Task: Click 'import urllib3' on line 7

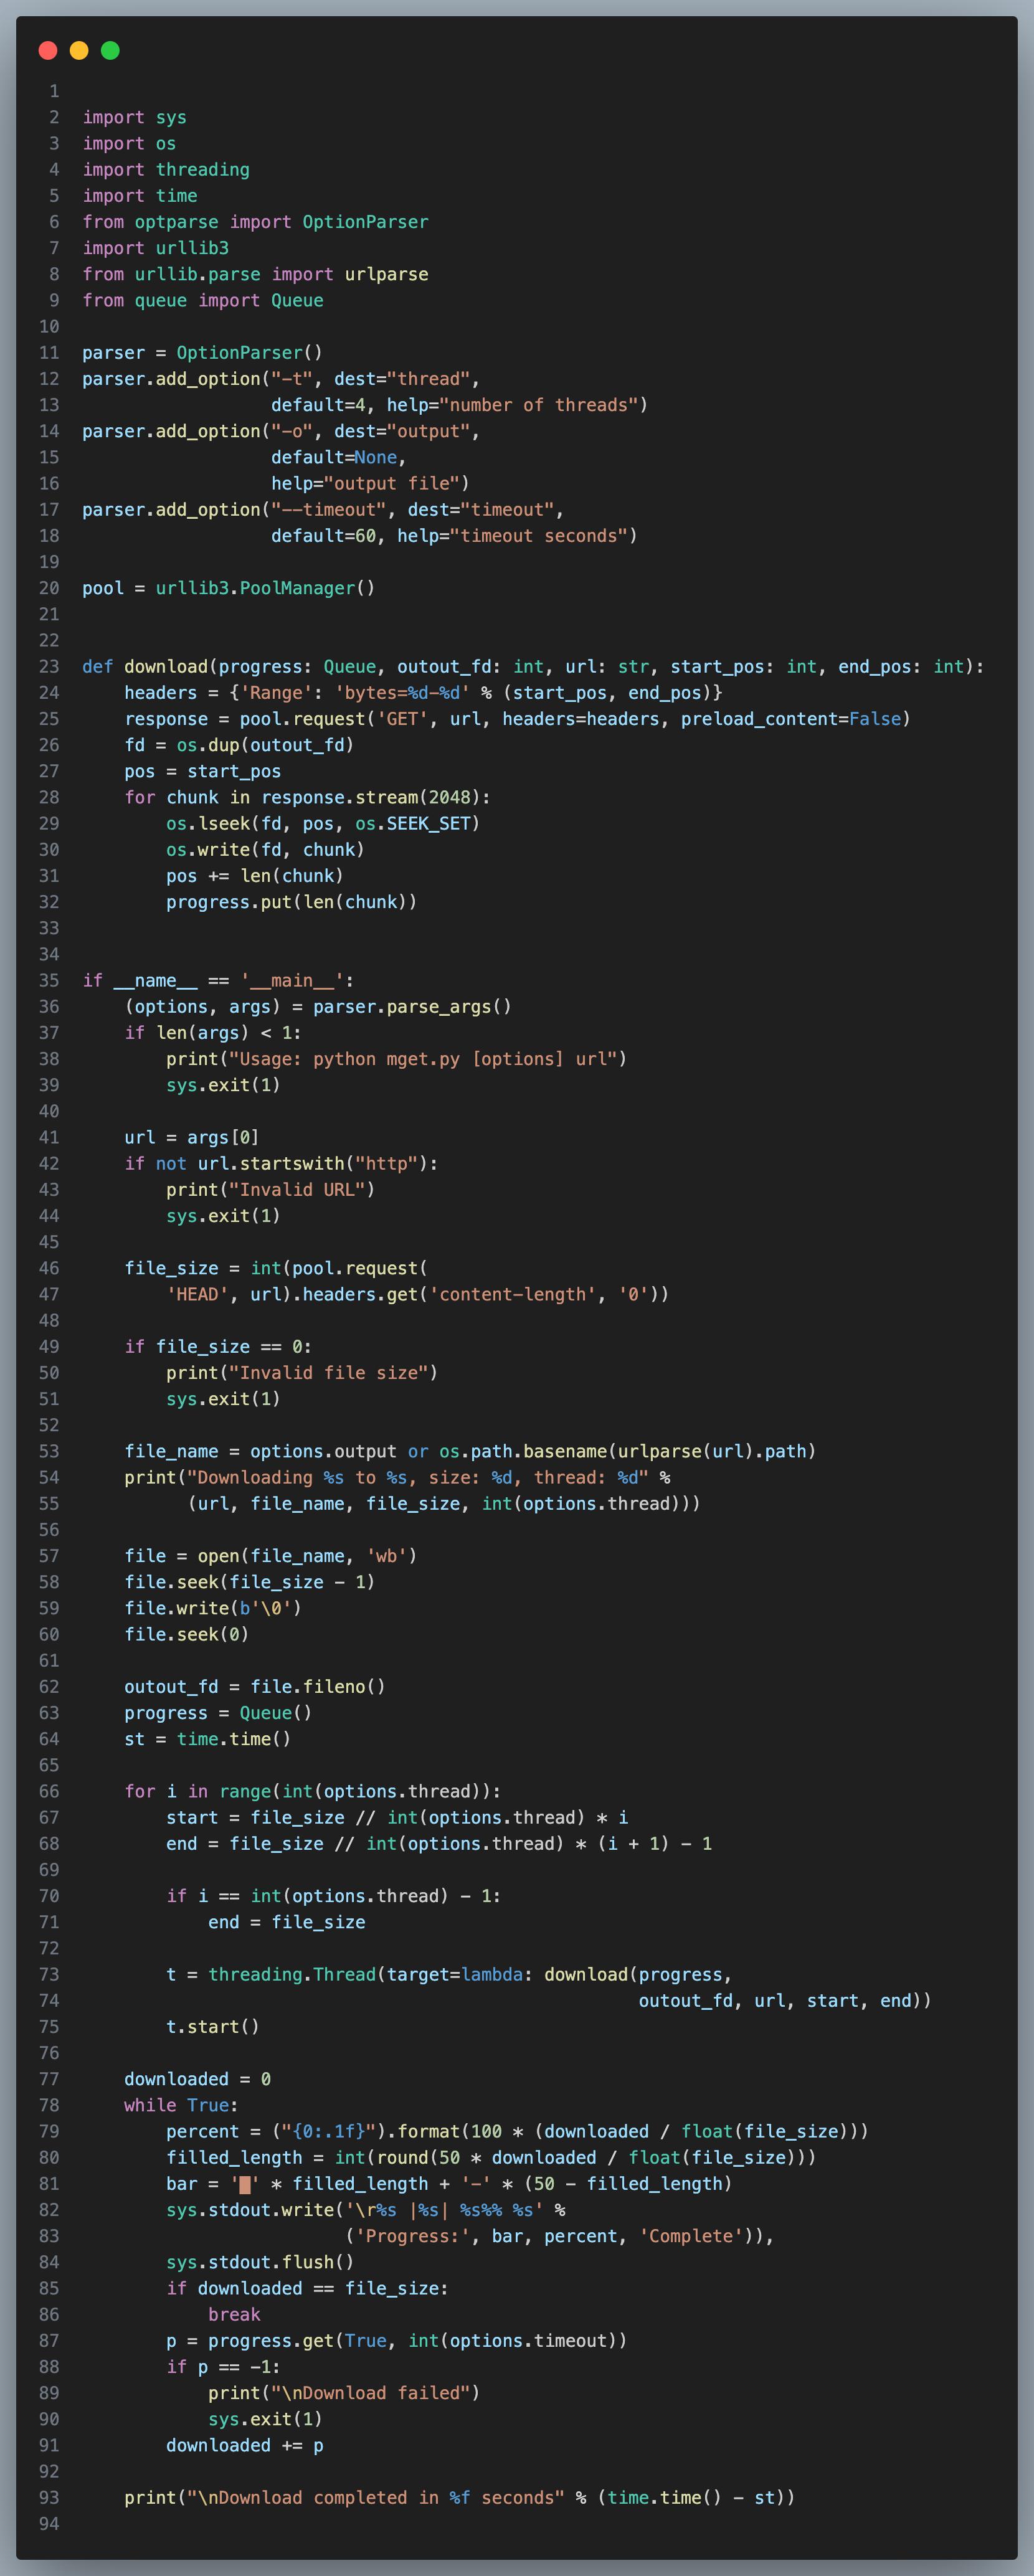Action: tap(155, 248)
